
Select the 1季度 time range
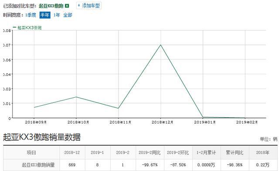point(31,15)
